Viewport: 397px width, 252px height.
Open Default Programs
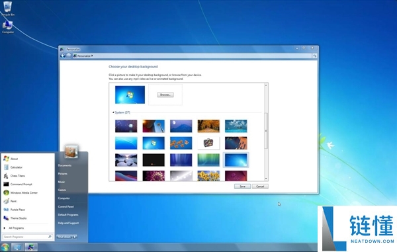click(68, 215)
